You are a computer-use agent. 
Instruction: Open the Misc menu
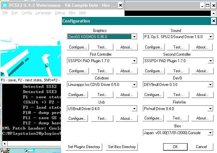[72, 13]
